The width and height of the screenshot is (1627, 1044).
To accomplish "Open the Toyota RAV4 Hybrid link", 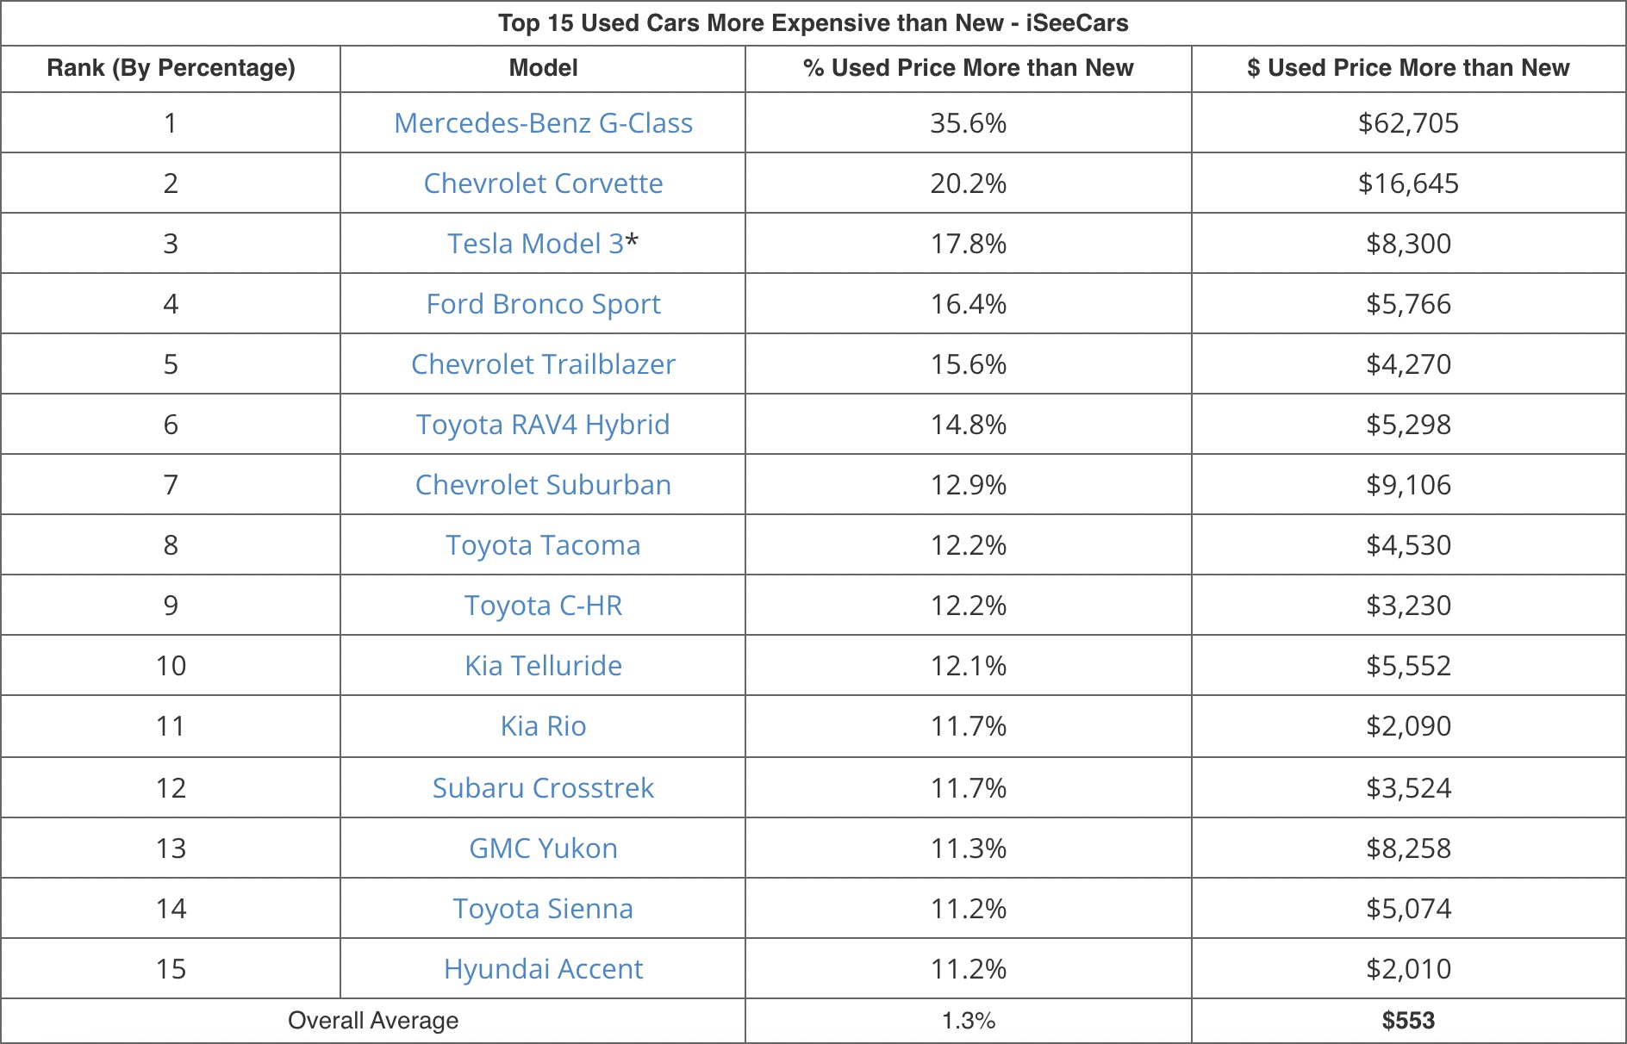I will [x=543, y=425].
